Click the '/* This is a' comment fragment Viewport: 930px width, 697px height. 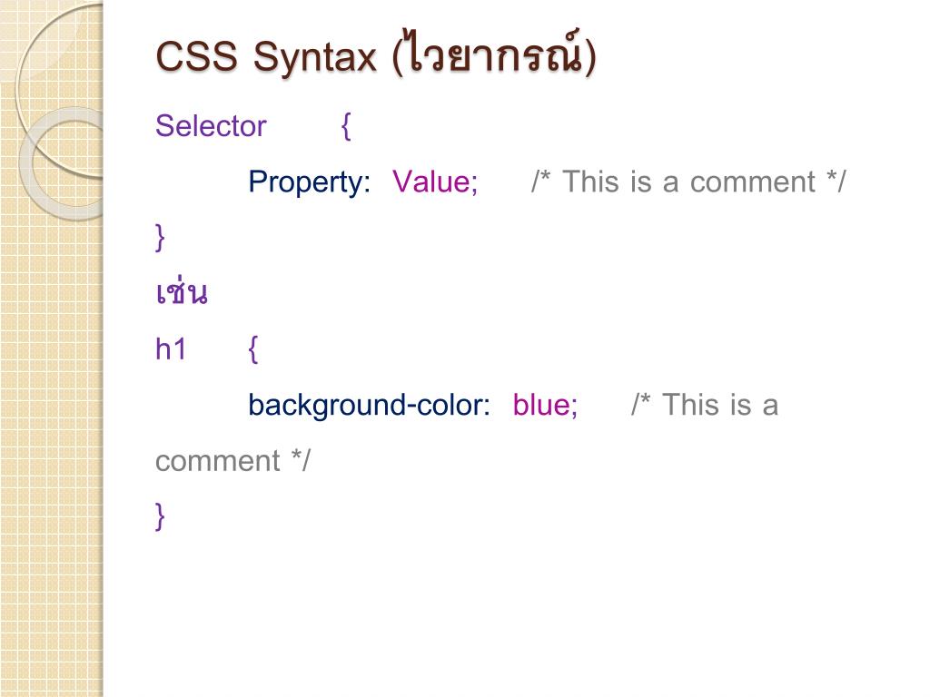point(705,405)
